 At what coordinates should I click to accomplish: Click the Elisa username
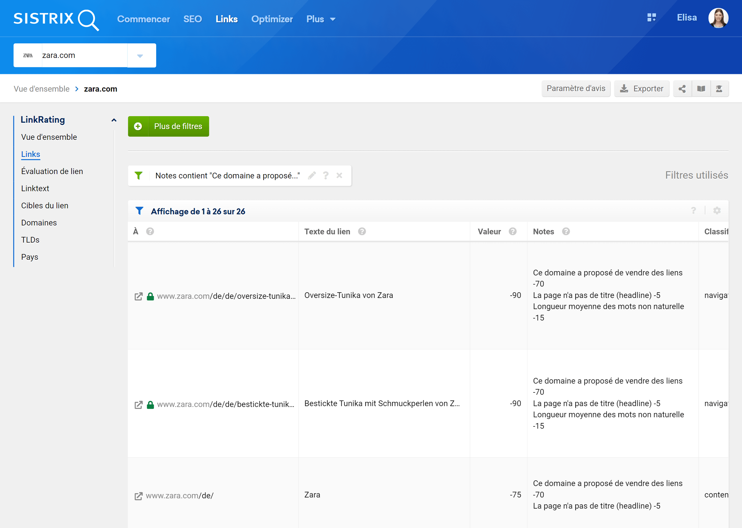tap(687, 18)
